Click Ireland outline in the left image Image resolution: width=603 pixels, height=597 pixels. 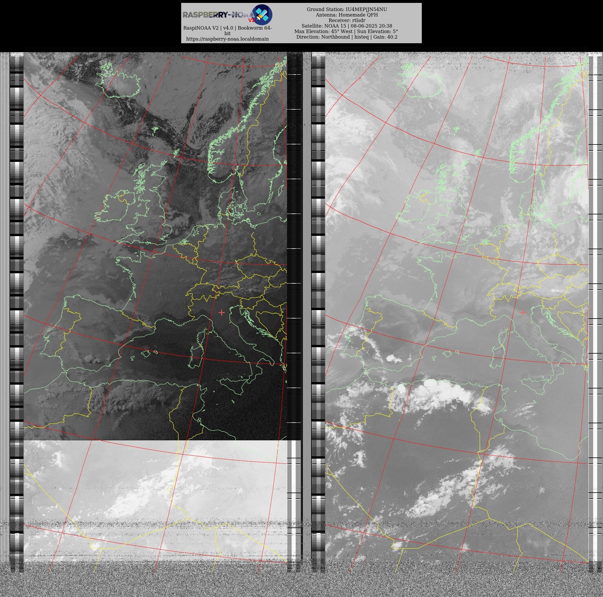tap(115, 206)
